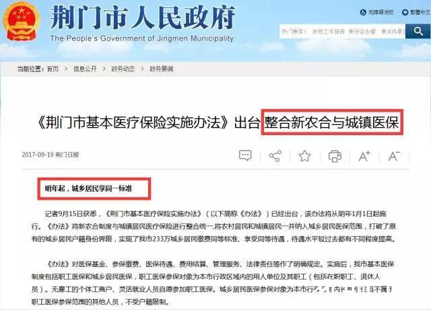
Task: Open 政务要闻 breadcrumb item
Action: [161, 69]
